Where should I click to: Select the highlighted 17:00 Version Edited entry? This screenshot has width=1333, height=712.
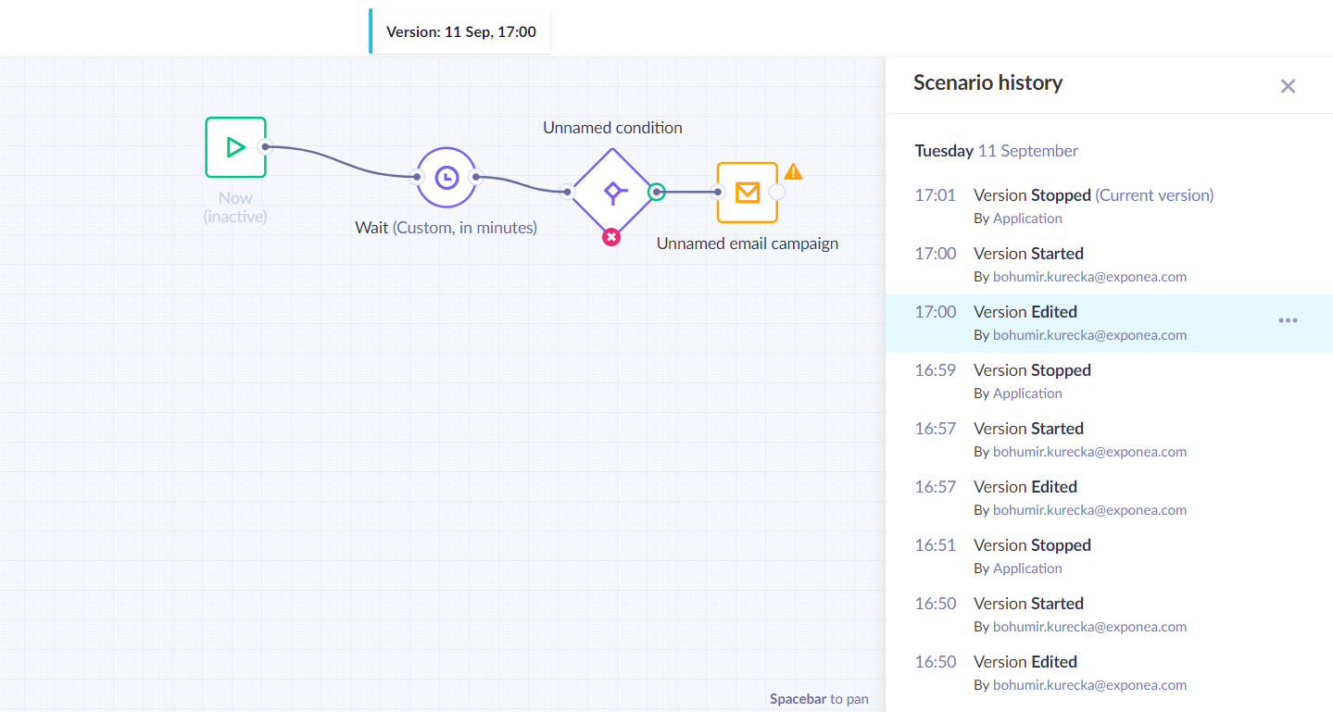tap(1109, 323)
